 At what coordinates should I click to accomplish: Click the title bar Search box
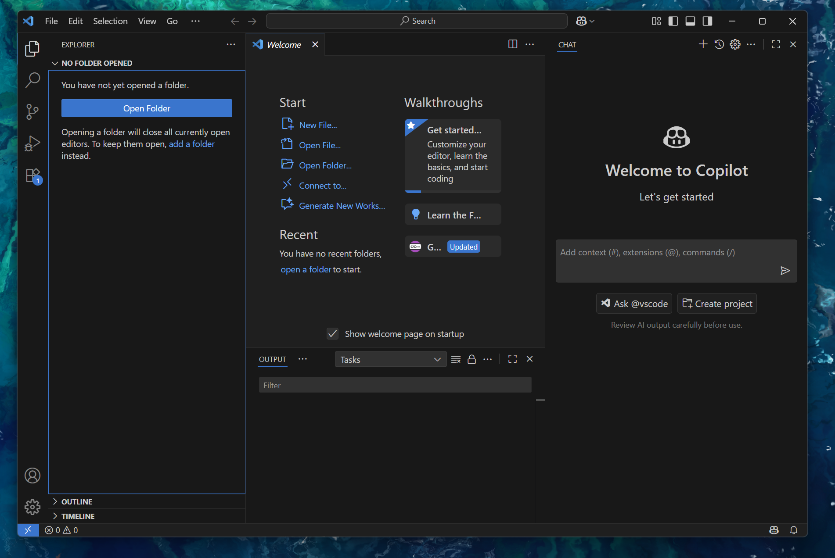417,21
